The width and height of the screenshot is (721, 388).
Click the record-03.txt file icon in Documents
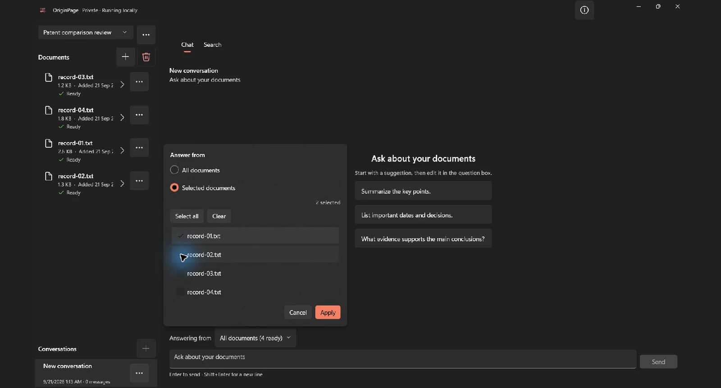click(49, 77)
